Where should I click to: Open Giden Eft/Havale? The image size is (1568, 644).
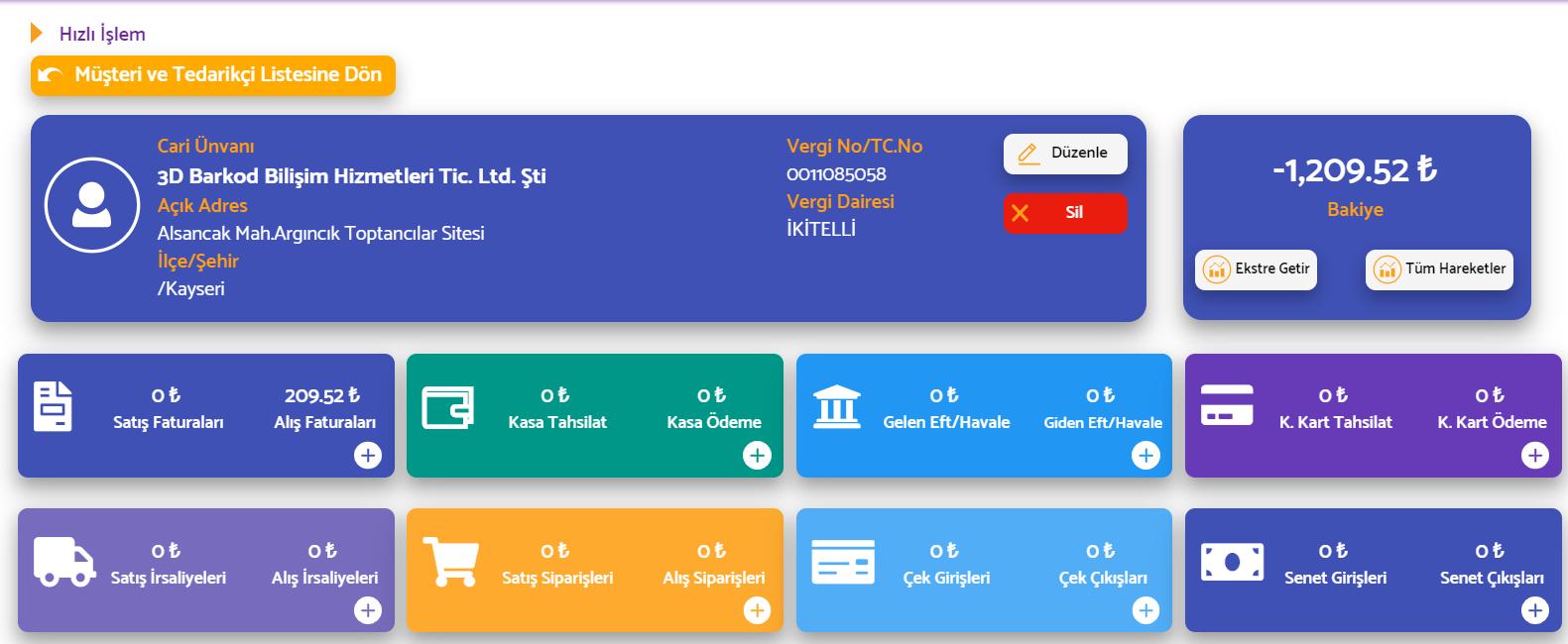tap(1103, 408)
